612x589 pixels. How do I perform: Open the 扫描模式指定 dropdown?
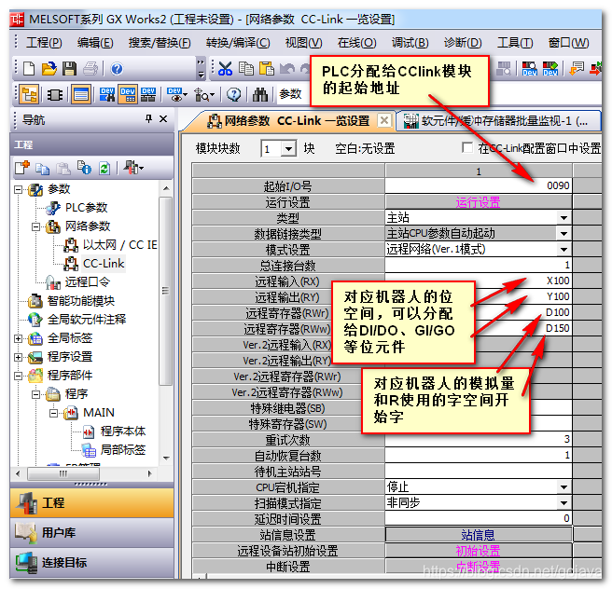564,503
